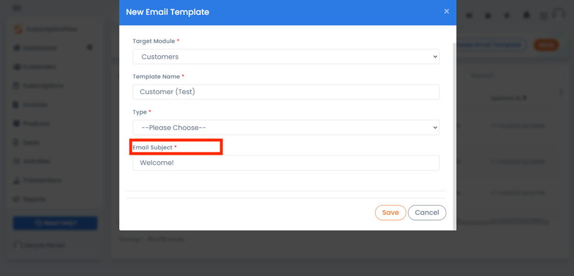The image size is (574, 276).
Task: Click the Invoices sidebar icon
Action: pyautogui.click(x=16, y=105)
